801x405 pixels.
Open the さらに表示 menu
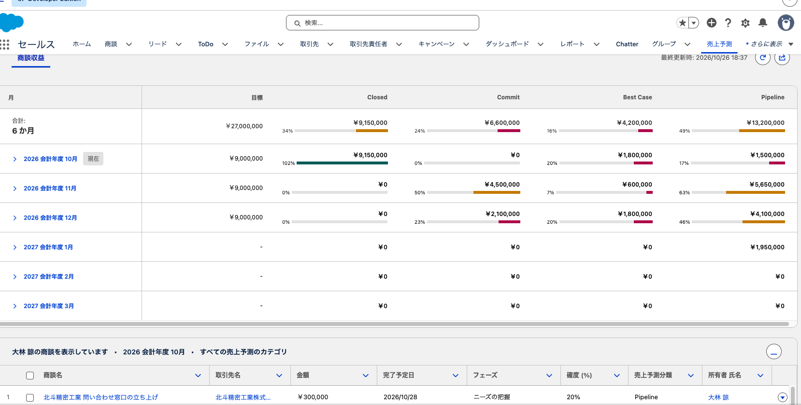770,44
